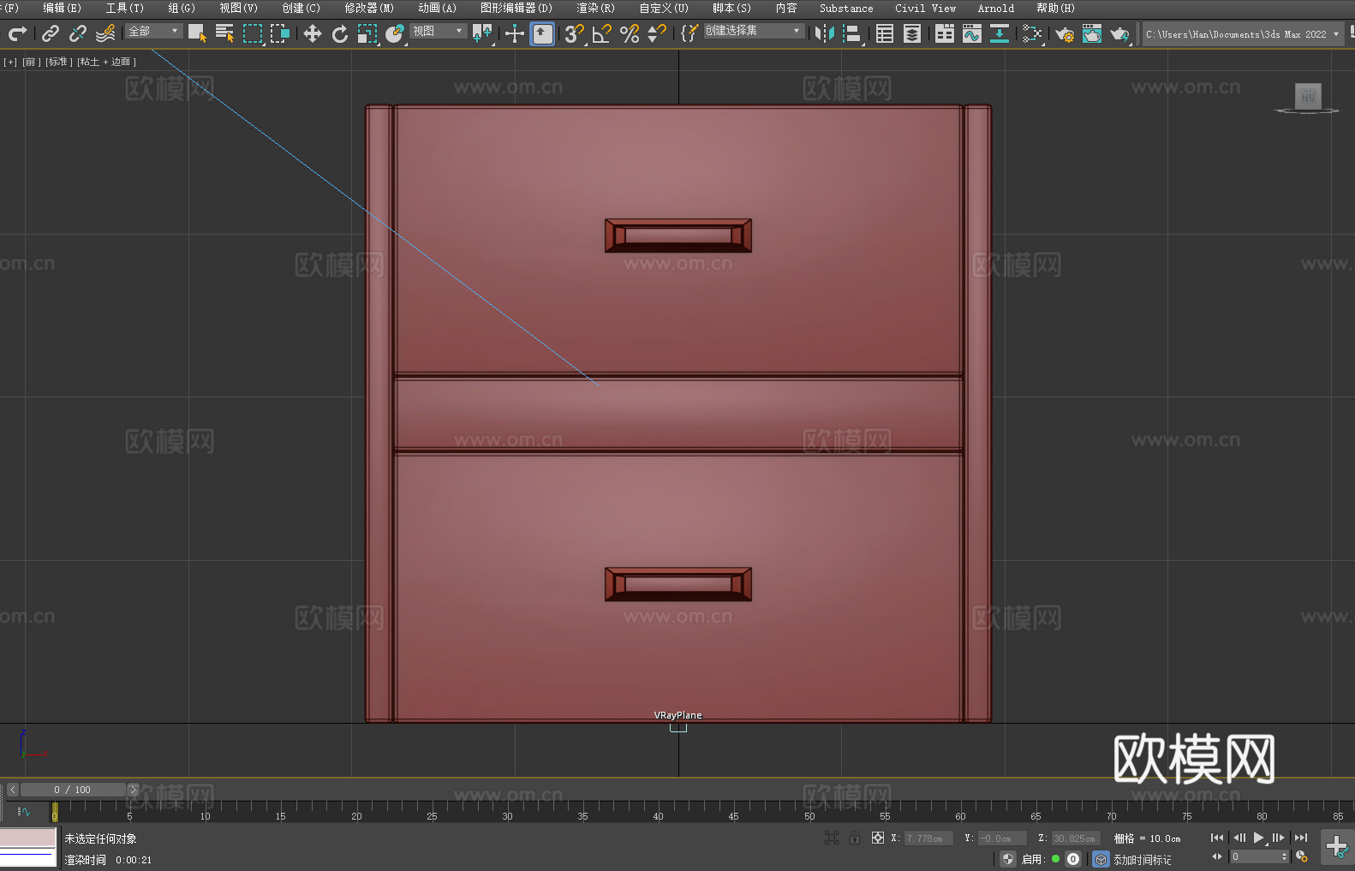
Task: Activate the Select and Scale tool
Action: [x=367, y=33]
